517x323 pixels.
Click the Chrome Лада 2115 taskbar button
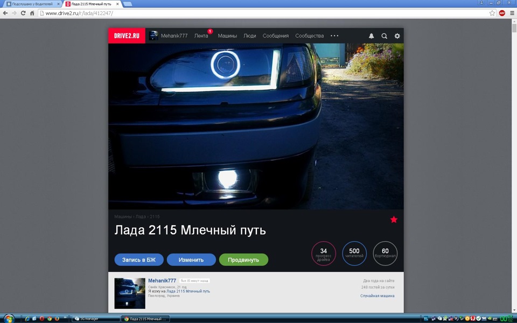[145, 319]
